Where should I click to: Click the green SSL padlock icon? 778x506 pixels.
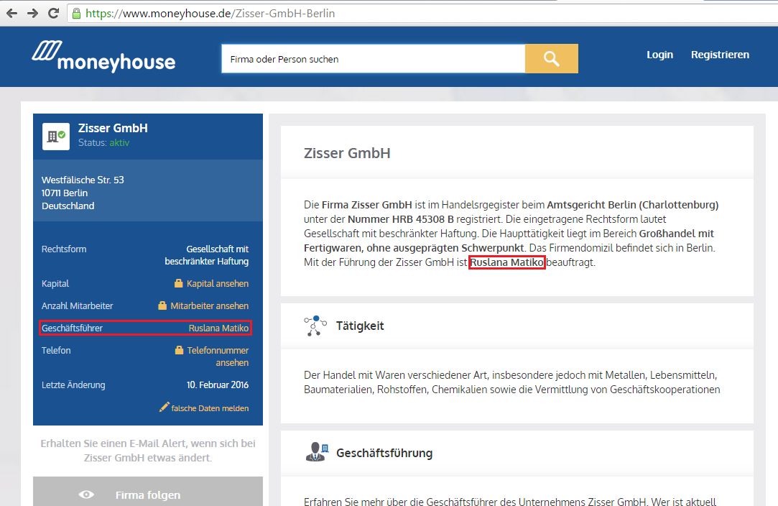(76, 14)
